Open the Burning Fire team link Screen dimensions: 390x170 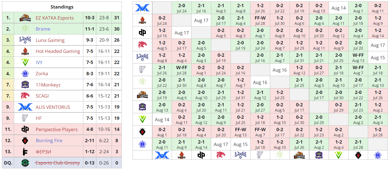click(x=49, y=141)
